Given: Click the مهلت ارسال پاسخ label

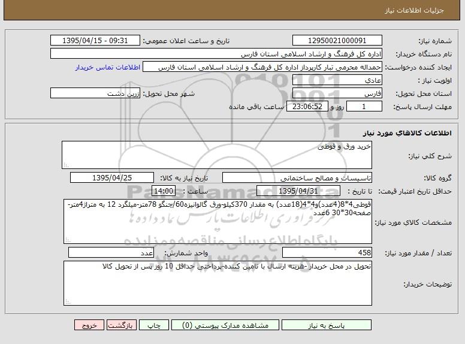Looking at the screenshot, I should point(422,107).
